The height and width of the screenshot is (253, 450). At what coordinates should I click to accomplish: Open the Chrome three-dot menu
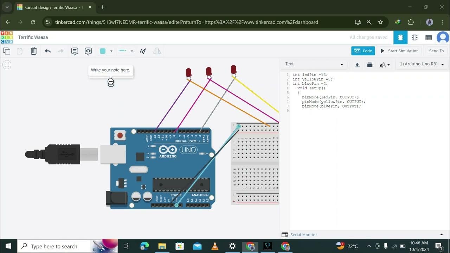coord(442,22)
